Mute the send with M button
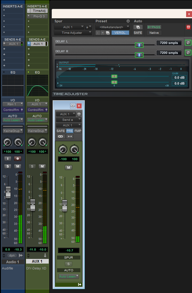192x293 pixels. click(x=69, y=168)
